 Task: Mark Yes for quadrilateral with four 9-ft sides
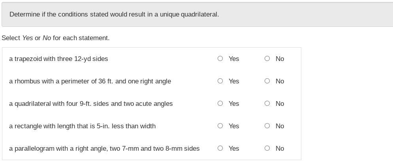220,103
